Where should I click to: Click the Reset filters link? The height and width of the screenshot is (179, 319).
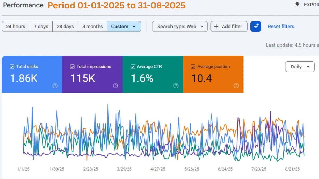point(281,27)
